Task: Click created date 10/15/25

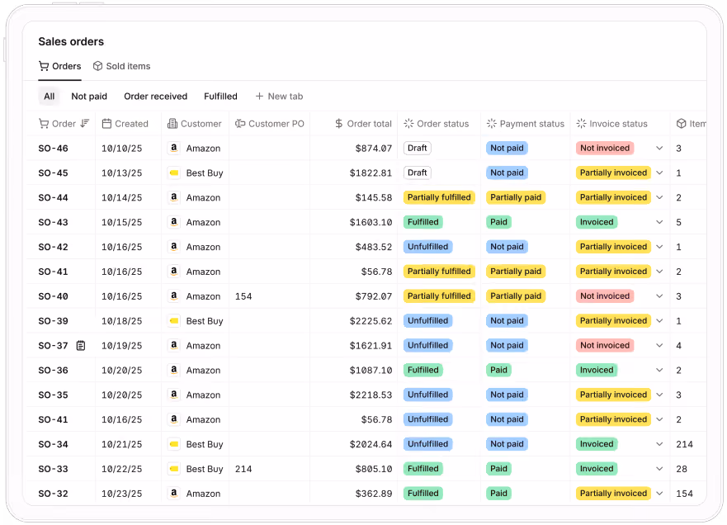Action: 122,222
